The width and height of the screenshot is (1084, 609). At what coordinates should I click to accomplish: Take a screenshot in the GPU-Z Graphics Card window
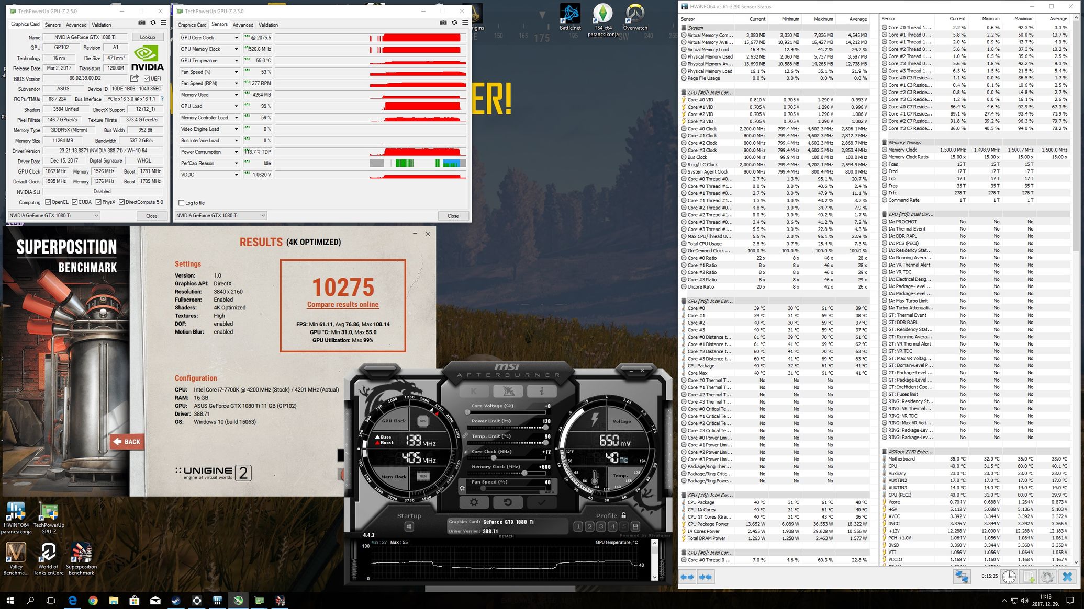point(141,23)
